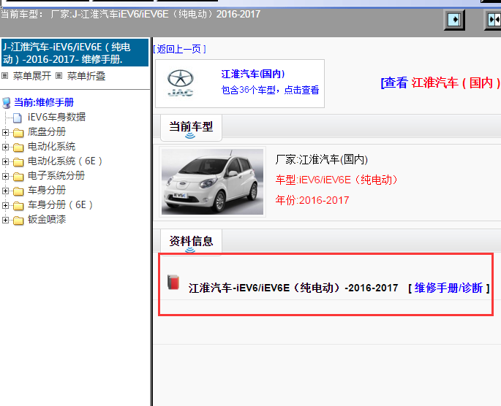The width and height of the screenshot is (501, 406).
Task: Click the 查看 江淮汽车（国内）link
Action: (x=440, y=83)
